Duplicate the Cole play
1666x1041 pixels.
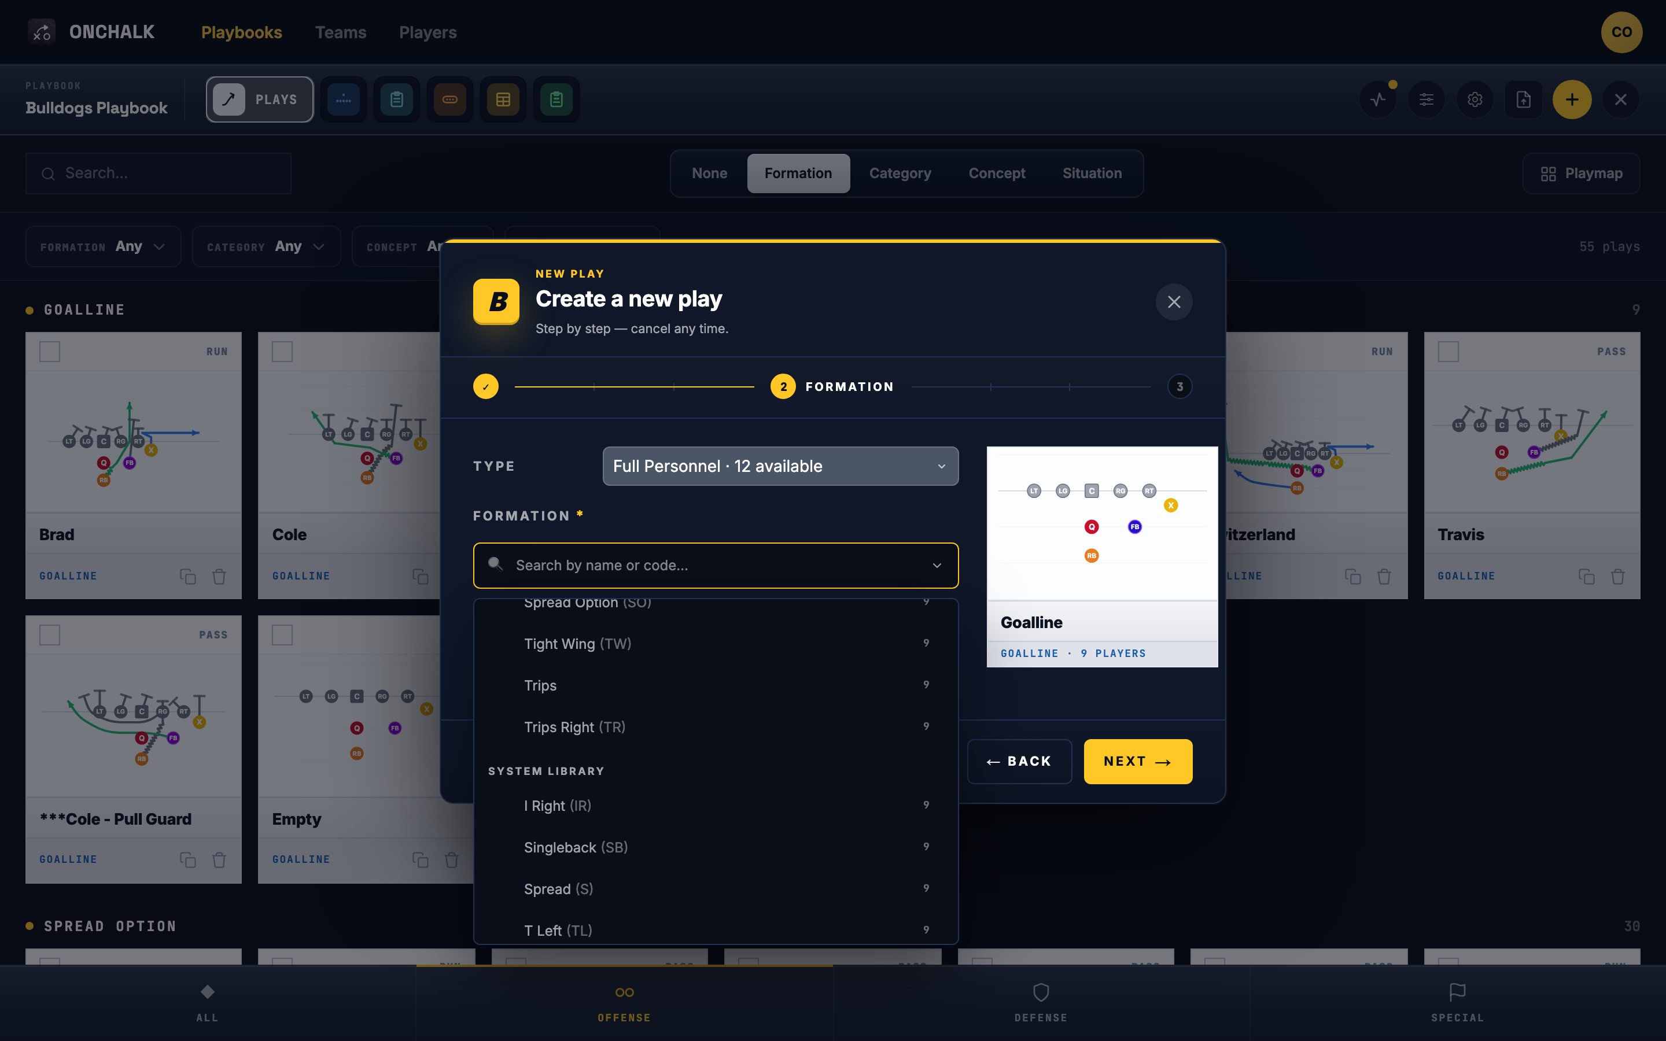(421, 576)
